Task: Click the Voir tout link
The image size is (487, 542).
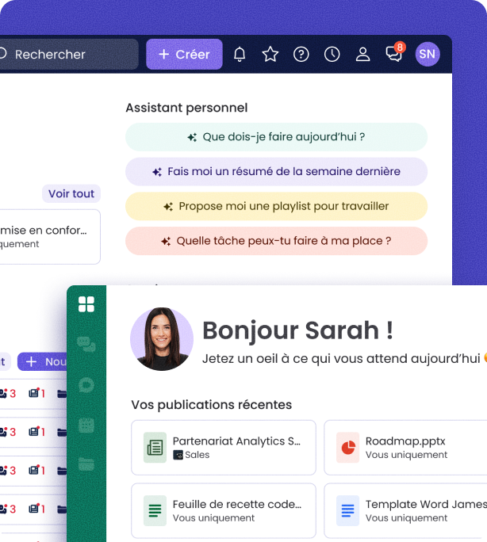Action: click(x=71, y=194)
